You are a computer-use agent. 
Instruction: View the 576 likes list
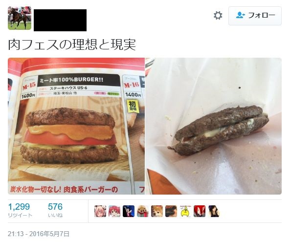55,210
